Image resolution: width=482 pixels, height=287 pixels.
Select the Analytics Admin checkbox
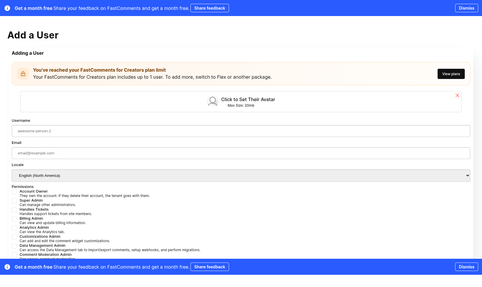(14, 228)
